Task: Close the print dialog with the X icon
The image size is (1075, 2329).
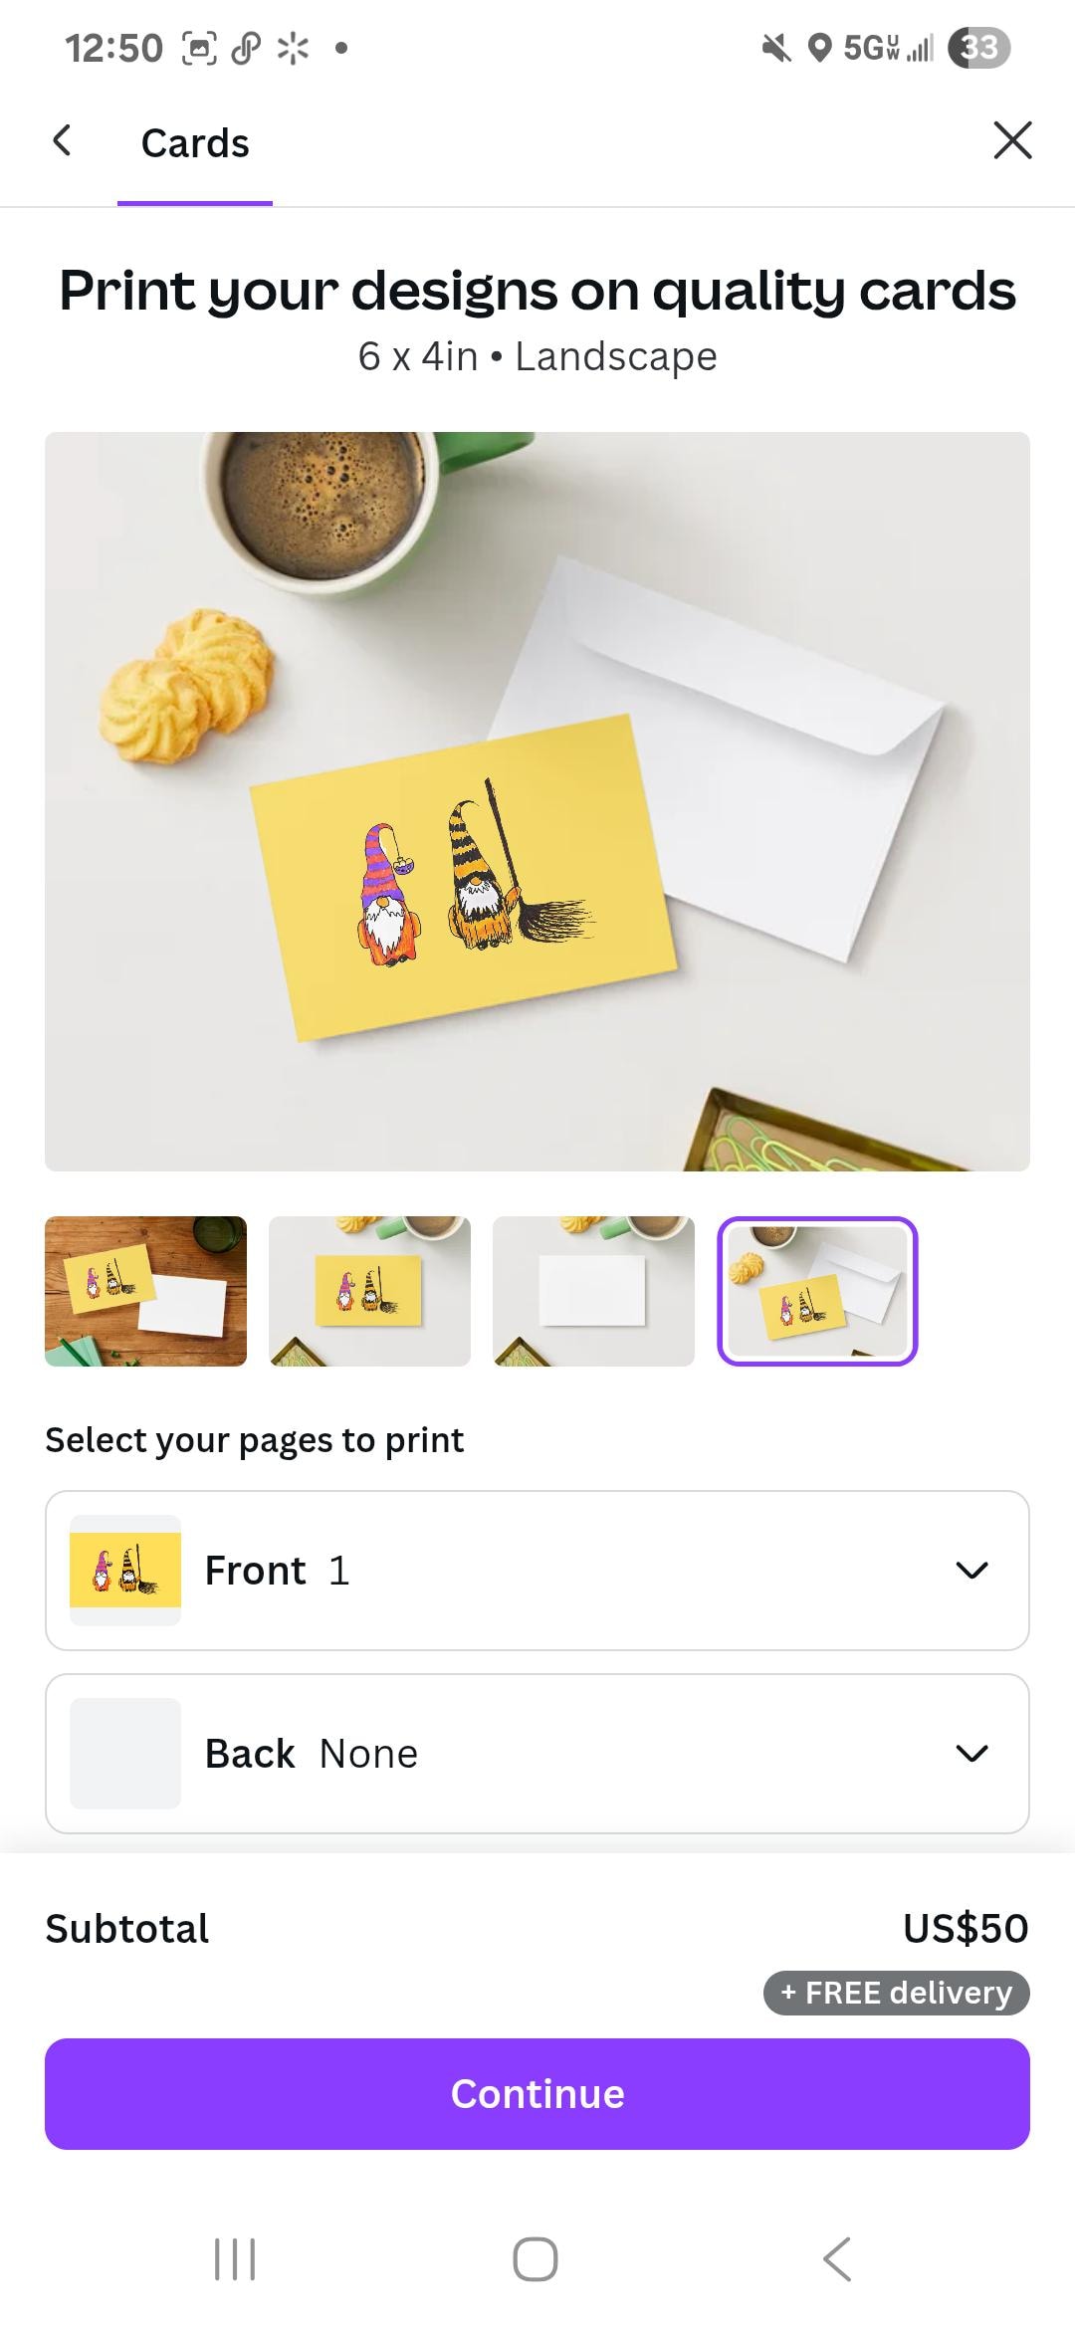Action: [x=1012, y=140]
